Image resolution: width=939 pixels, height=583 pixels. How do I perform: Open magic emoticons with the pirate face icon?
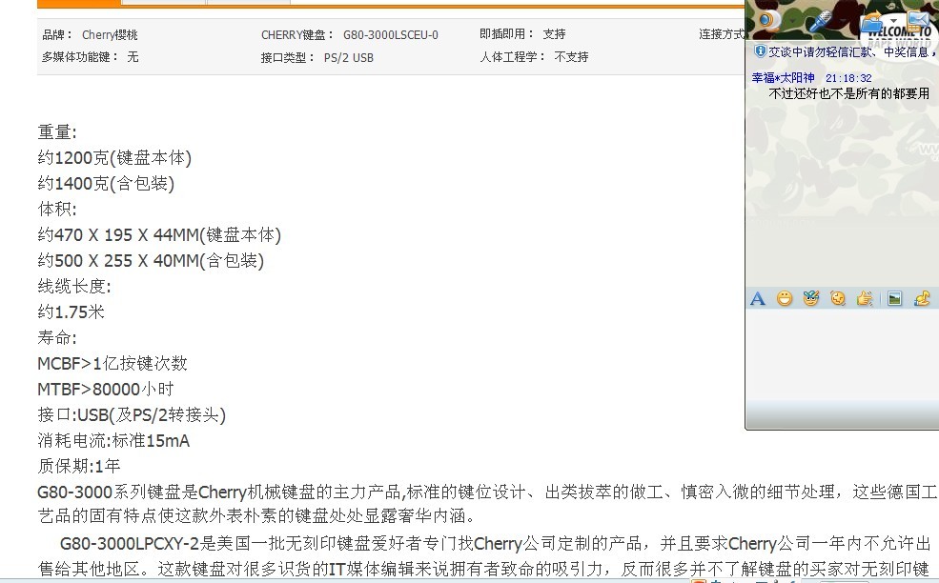[811, 297]
